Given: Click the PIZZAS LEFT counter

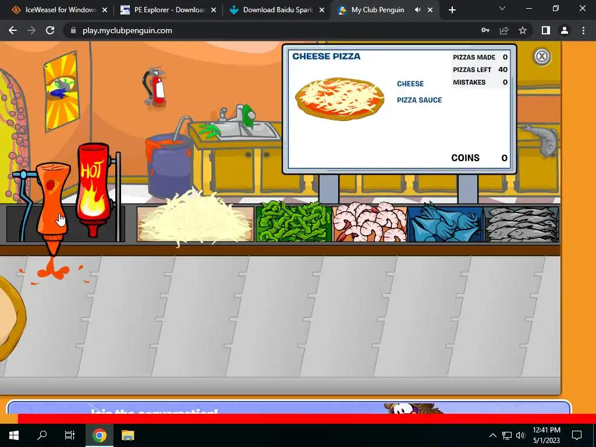Looking at the screenshot, I should click(x=480, y=70).
